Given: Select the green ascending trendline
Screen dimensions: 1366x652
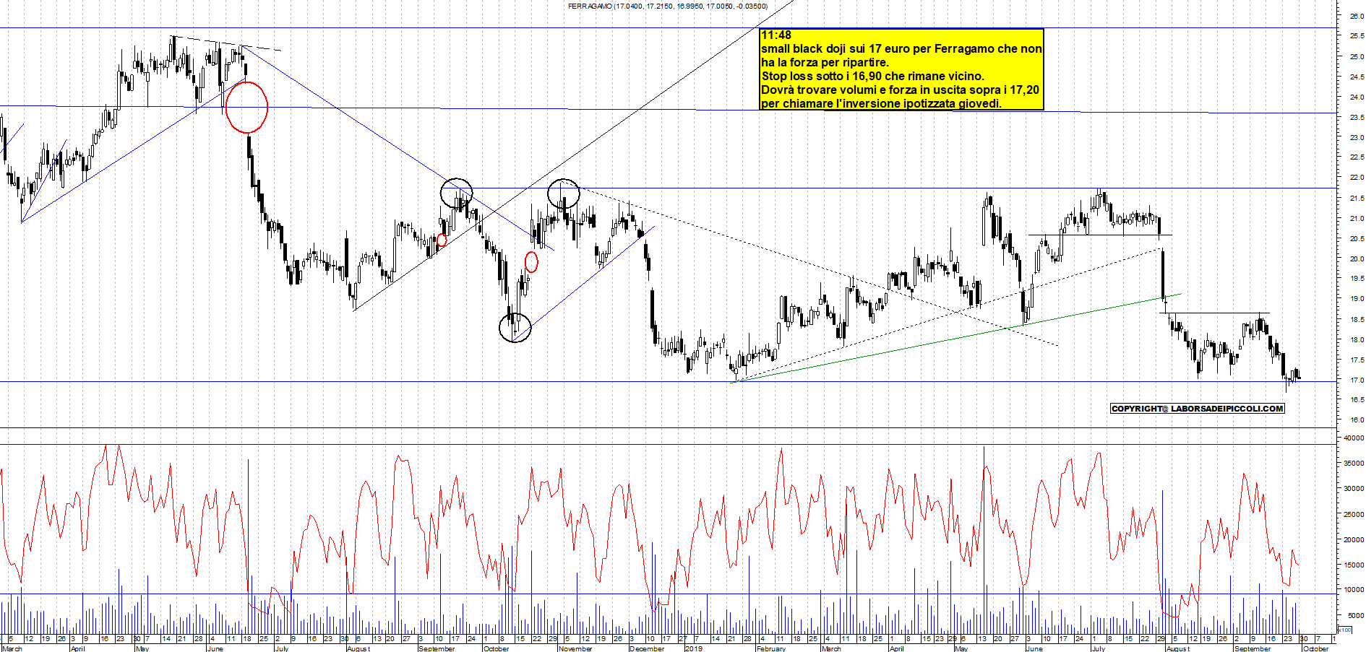Looking at the screenshot, I should tap(956, 338).
